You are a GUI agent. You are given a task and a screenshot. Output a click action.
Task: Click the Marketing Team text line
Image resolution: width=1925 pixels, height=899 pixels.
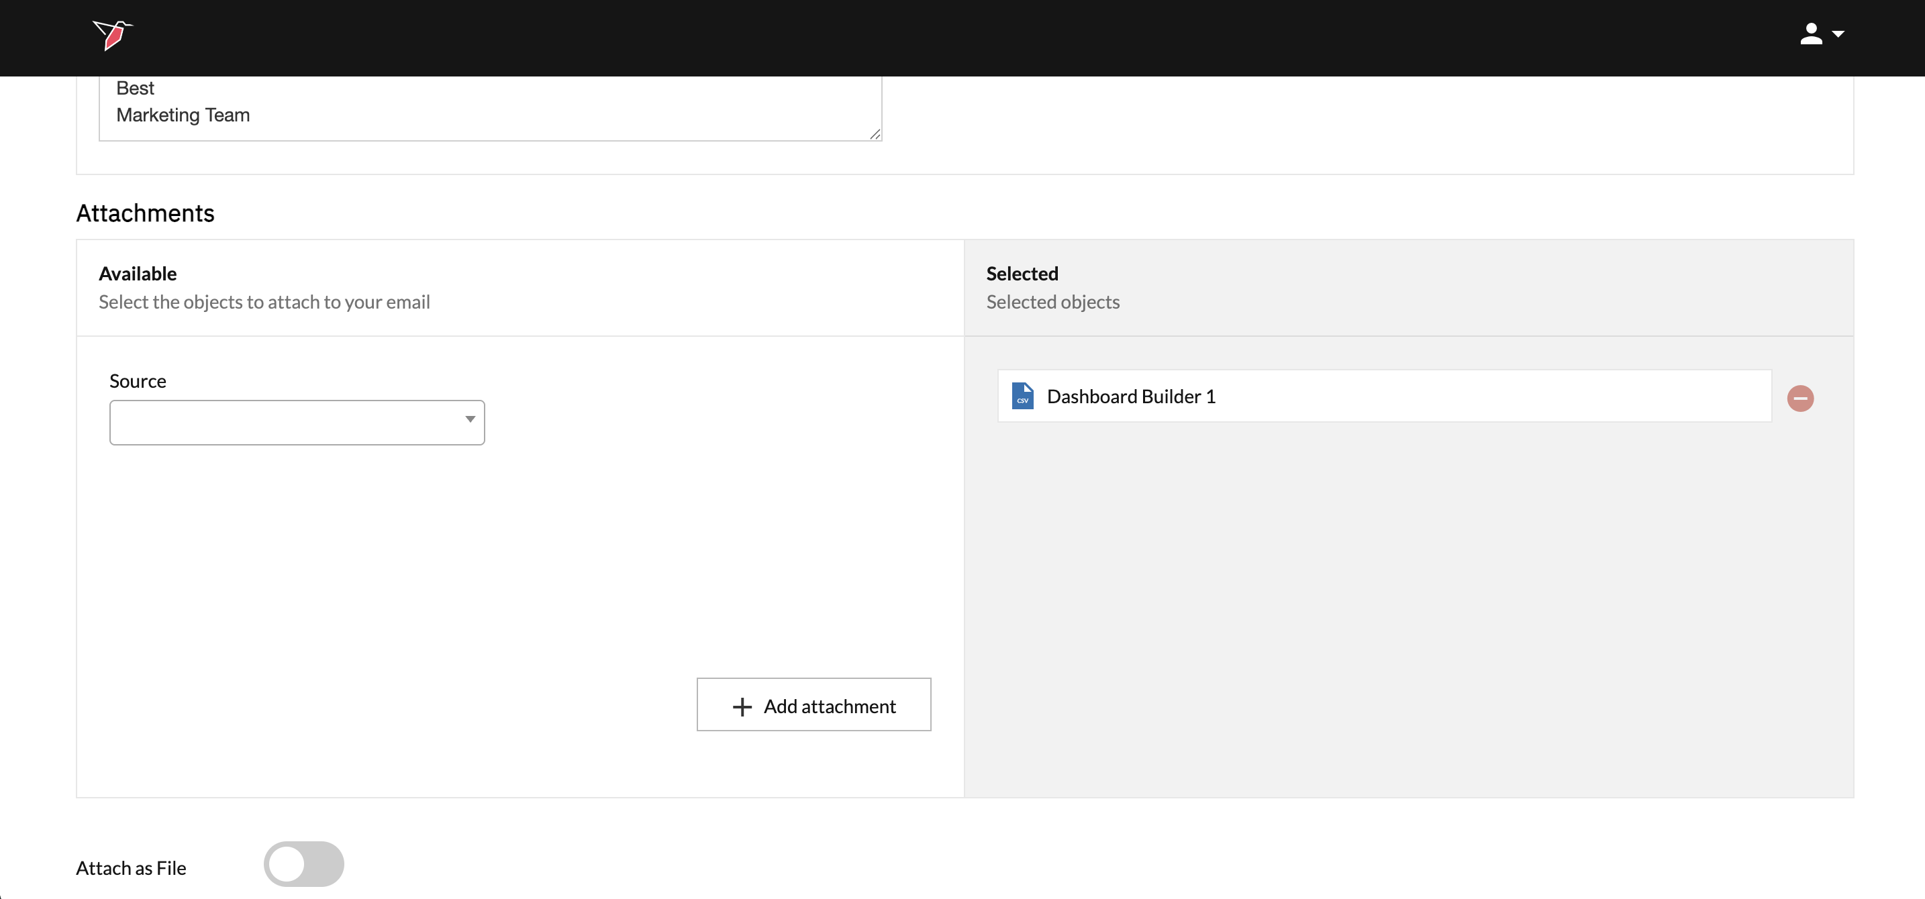tap(183, 115)
